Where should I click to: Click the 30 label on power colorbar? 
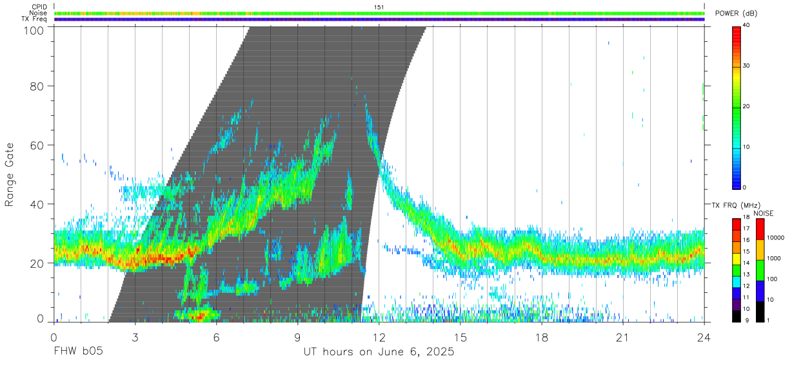coord(747,66)
